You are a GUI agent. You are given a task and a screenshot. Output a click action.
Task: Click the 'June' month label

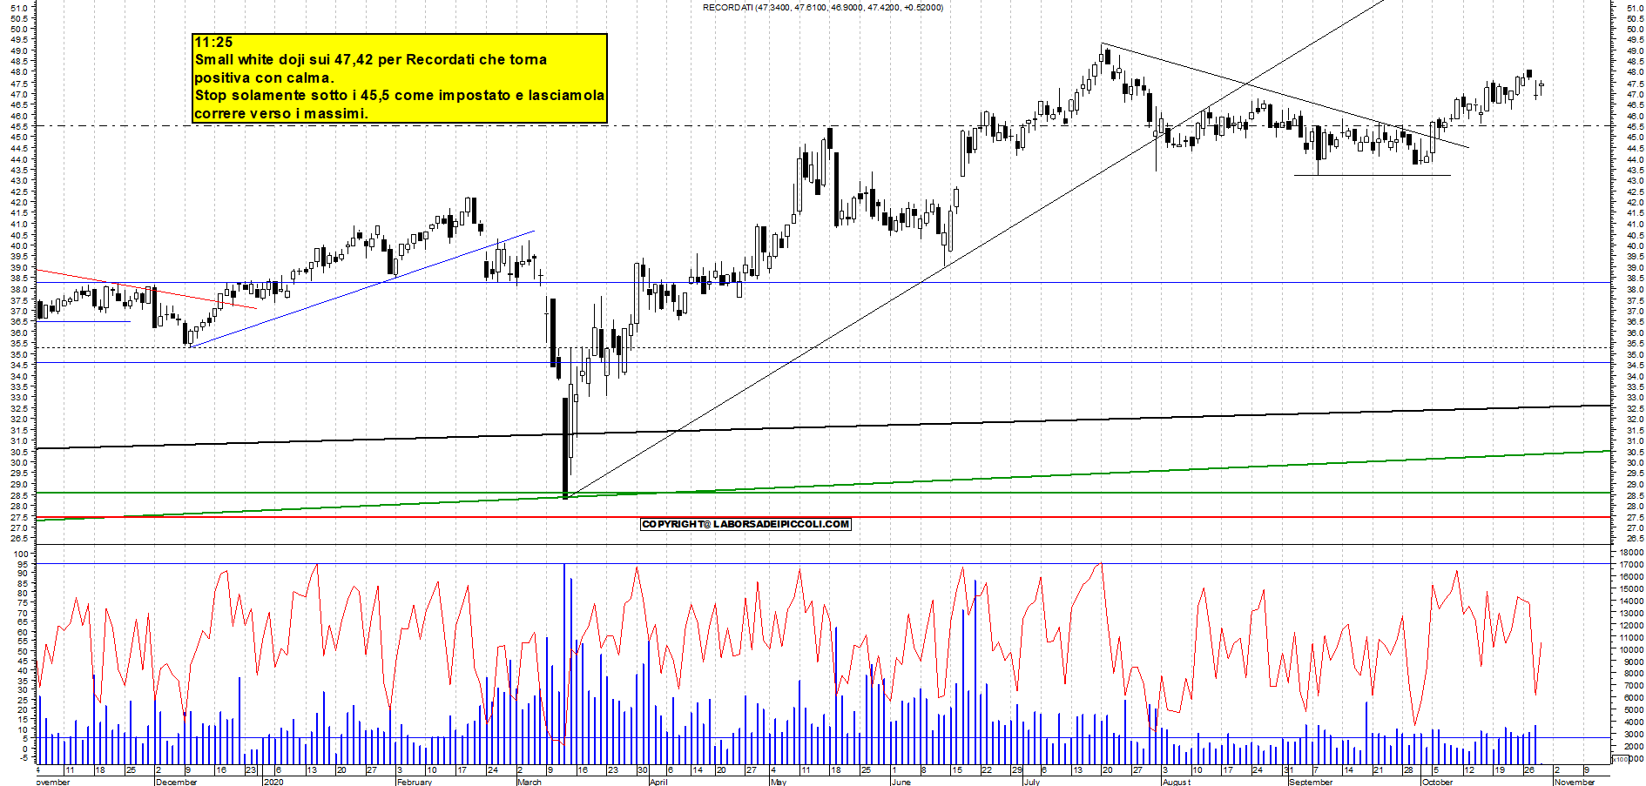[x=901, y=782]
